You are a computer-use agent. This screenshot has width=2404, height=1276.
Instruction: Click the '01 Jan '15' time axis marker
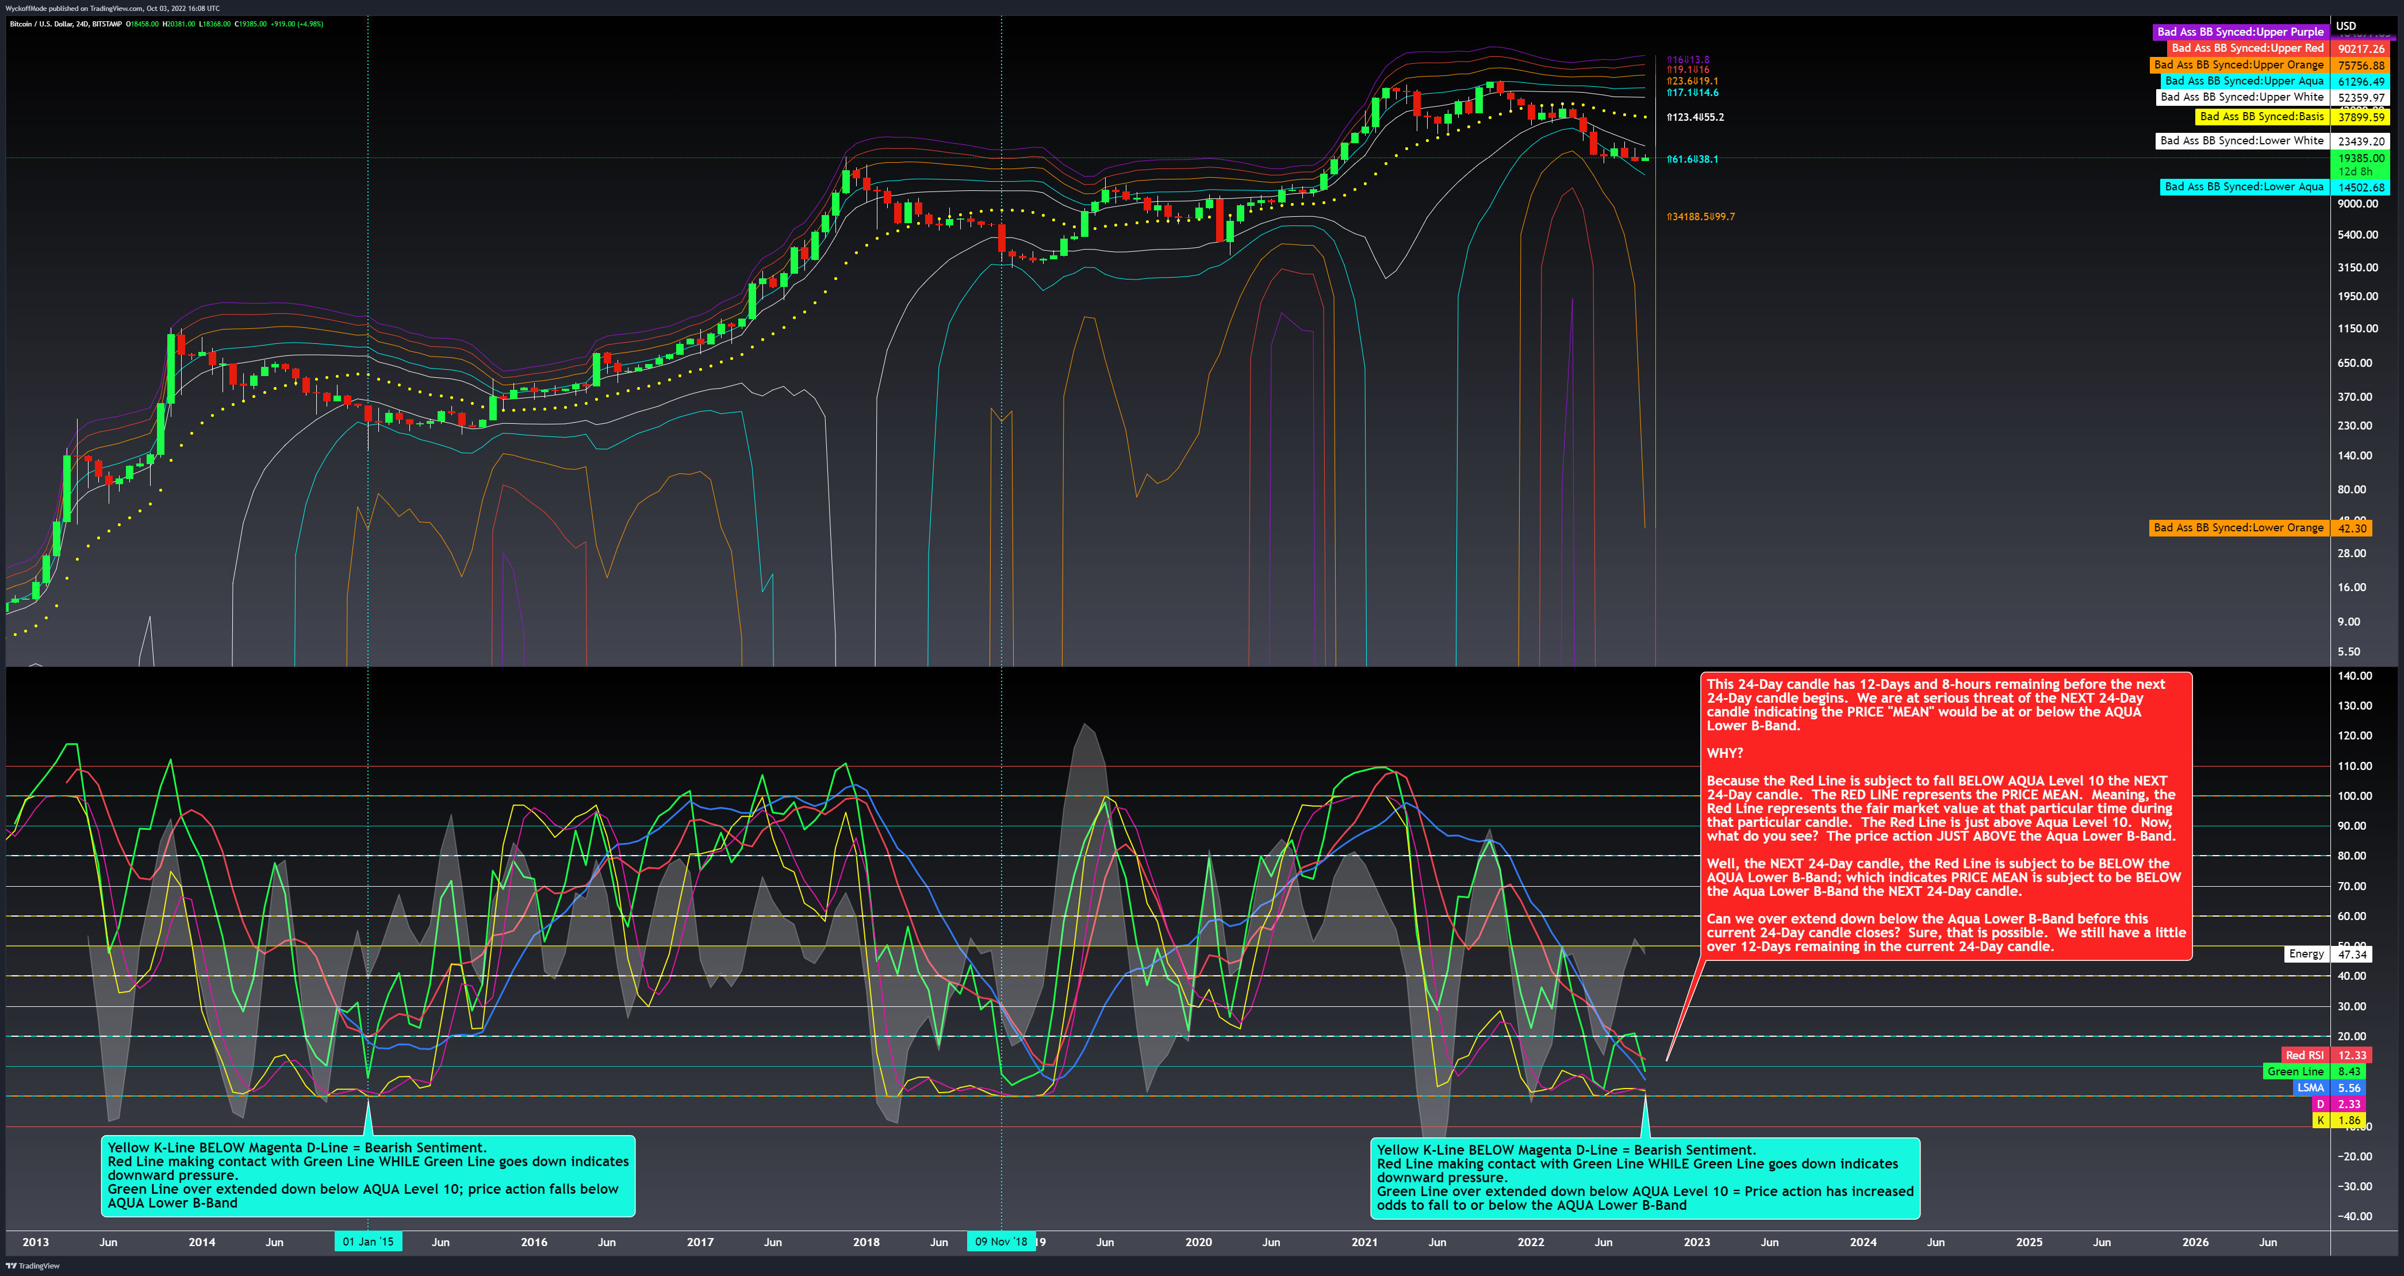(x=367, y=1241)
